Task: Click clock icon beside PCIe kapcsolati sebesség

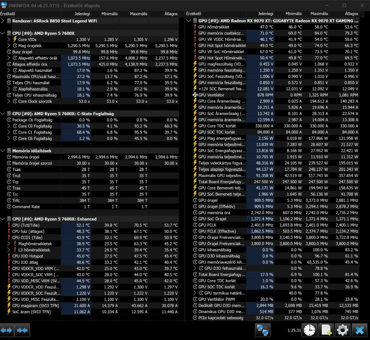Action: [195, 318]
